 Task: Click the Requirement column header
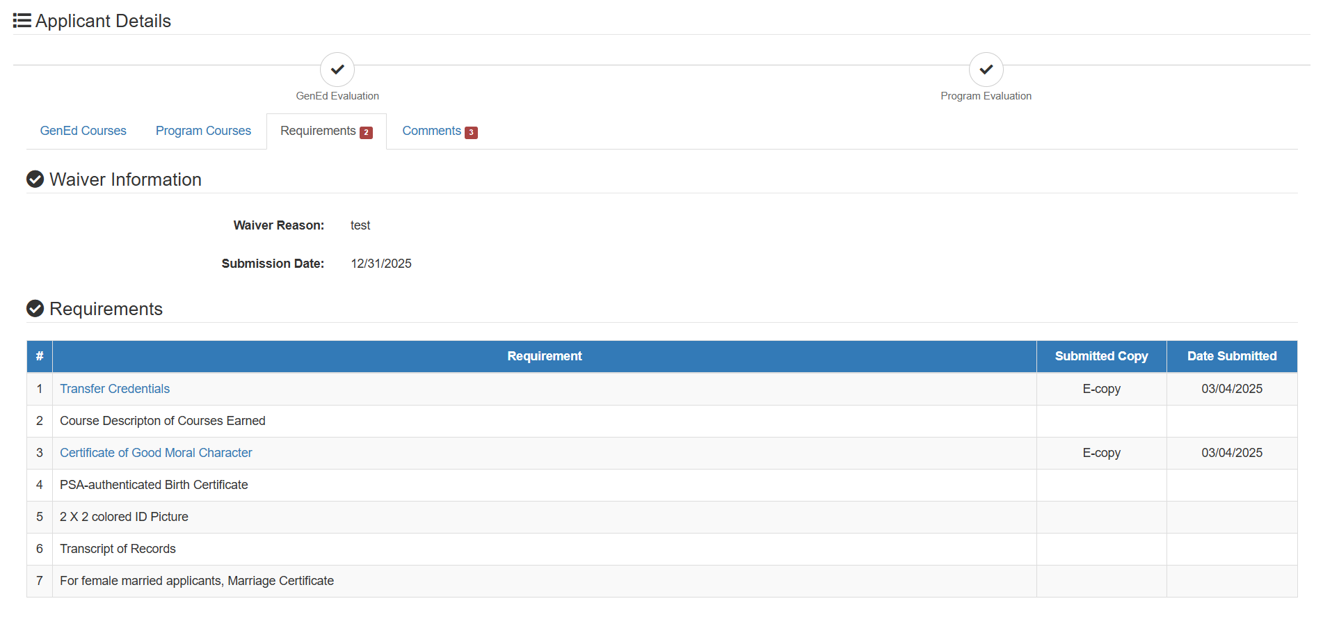545,356
